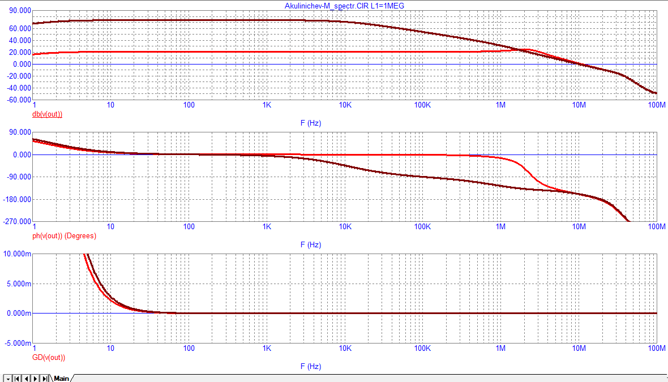Jump to first page tab button
Viewport: 668px width, 382px height.
[x=16, y=379]
